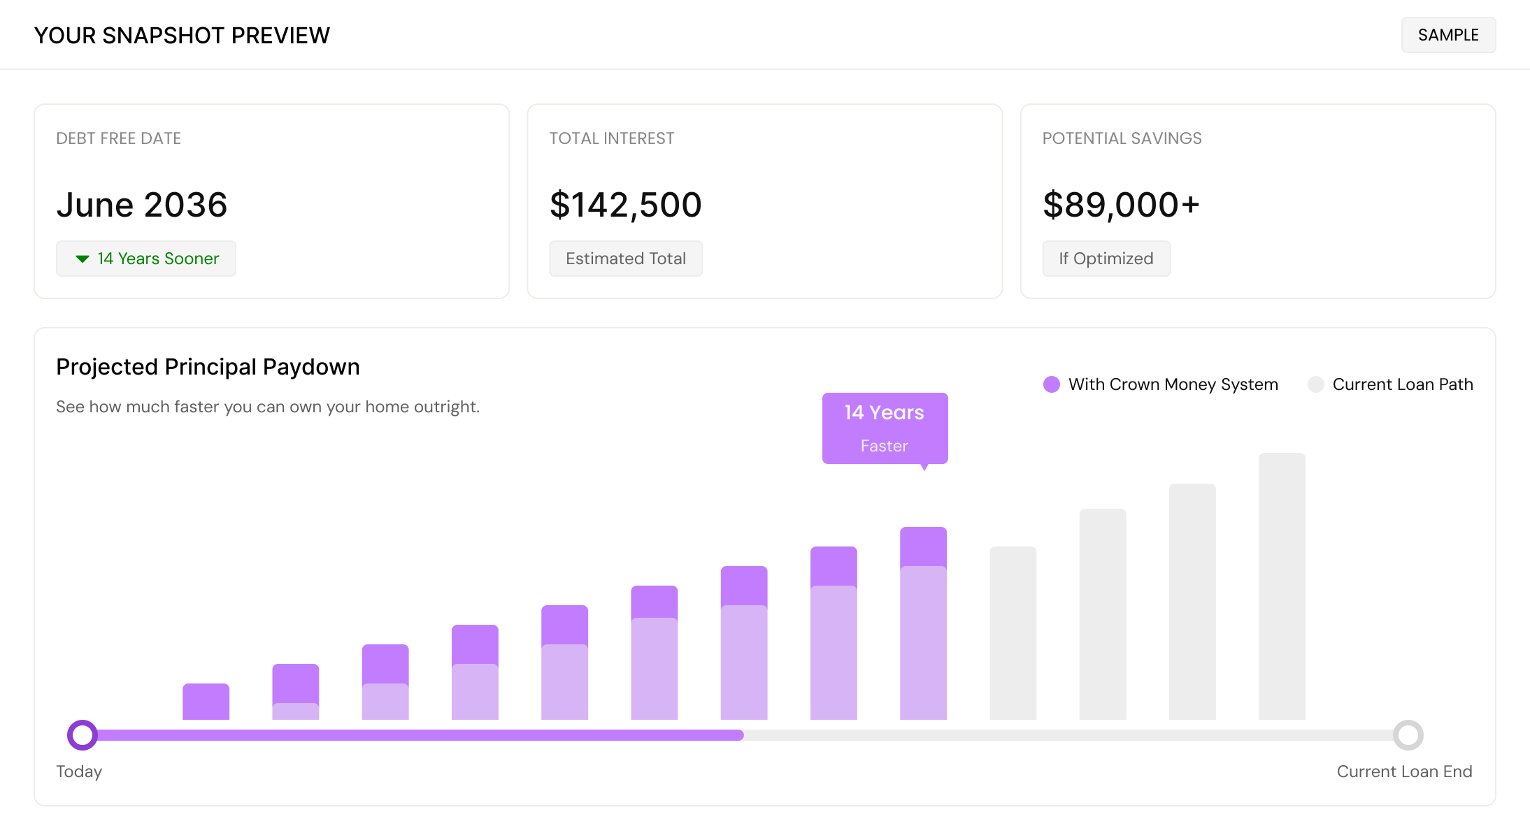Select the 14 Years Sooner badge

pos(146,259)
